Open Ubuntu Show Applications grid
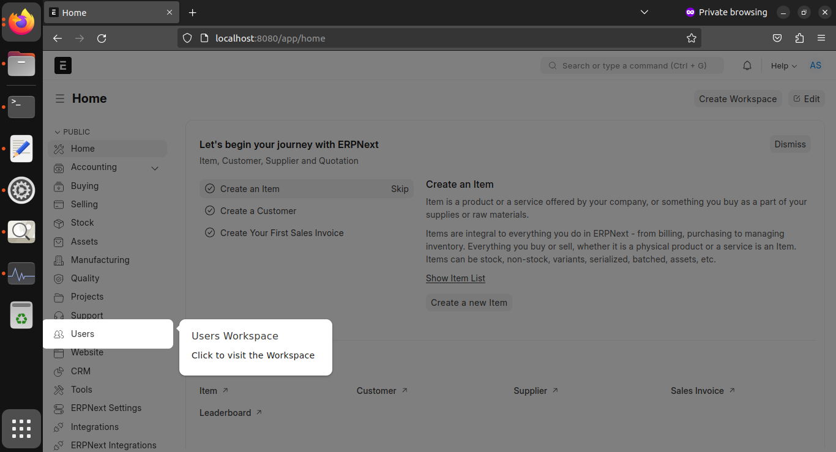The height and width of the screenshot is (452, 836). (21, 429)
